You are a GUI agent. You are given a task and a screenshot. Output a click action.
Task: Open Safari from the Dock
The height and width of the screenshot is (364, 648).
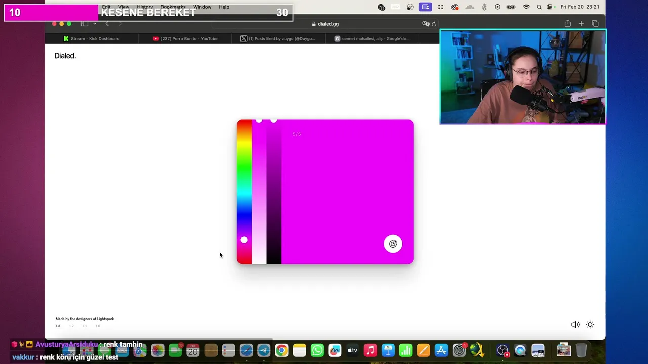point(246,350)
